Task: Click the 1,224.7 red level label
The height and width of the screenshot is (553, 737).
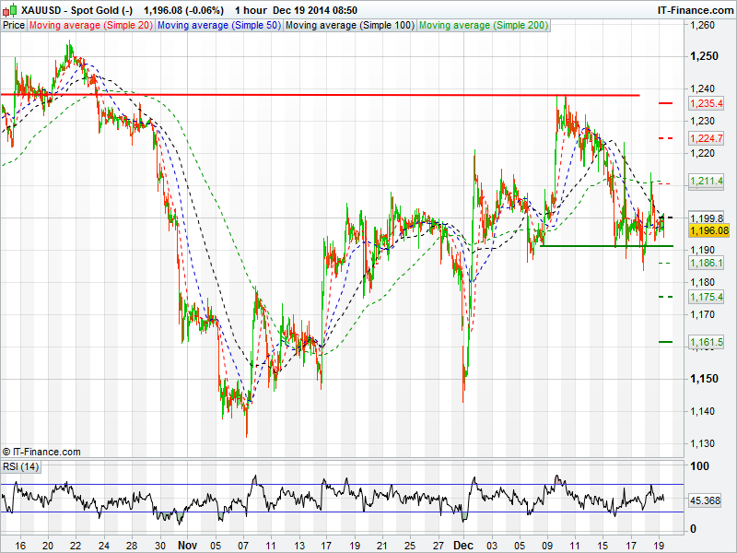Action: (707, 138)
